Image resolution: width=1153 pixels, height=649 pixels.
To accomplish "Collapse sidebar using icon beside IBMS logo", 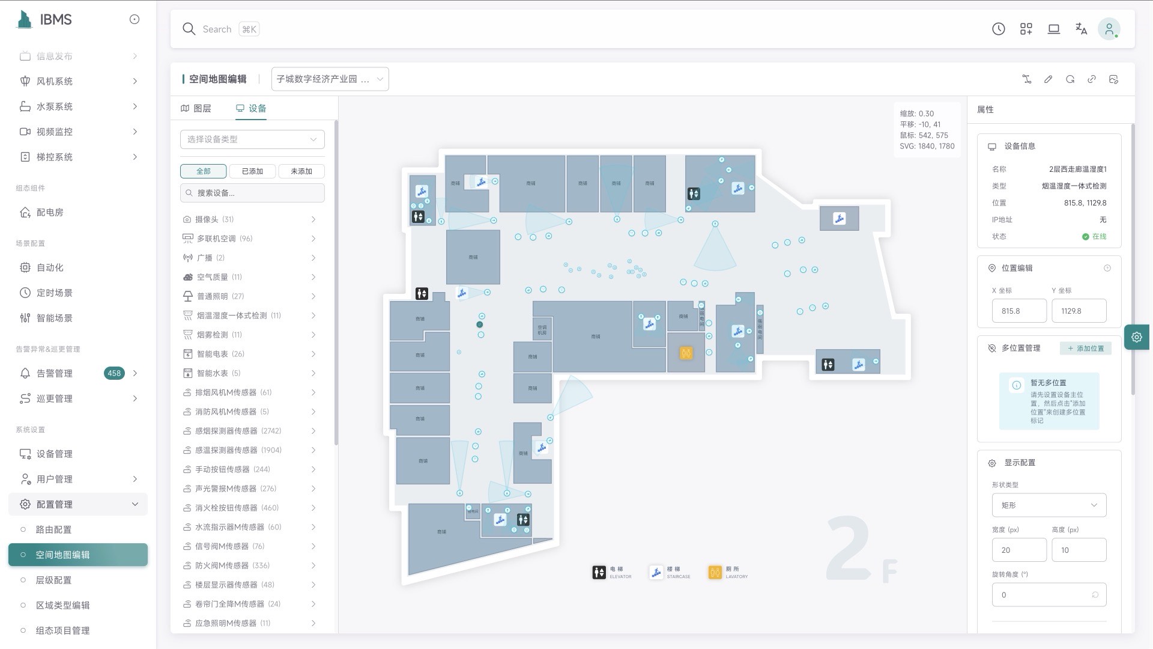I will [x=135, y=20].
